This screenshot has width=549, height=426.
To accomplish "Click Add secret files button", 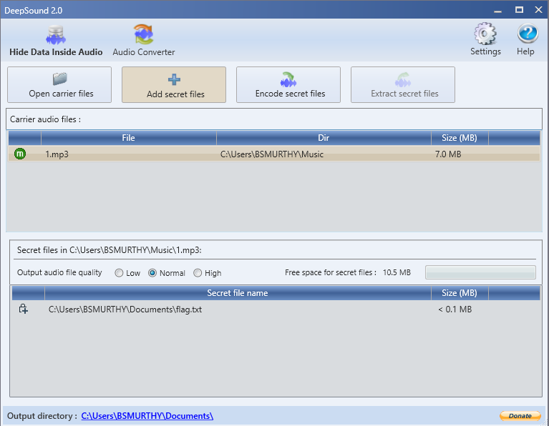I will point(174,85).
